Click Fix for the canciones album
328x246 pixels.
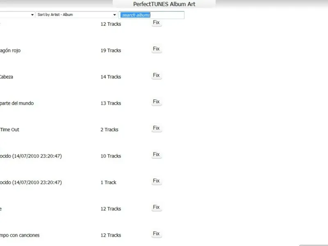click(157, 234)
